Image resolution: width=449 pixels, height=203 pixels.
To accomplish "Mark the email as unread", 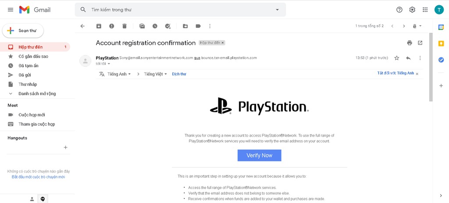I will 142,26.
